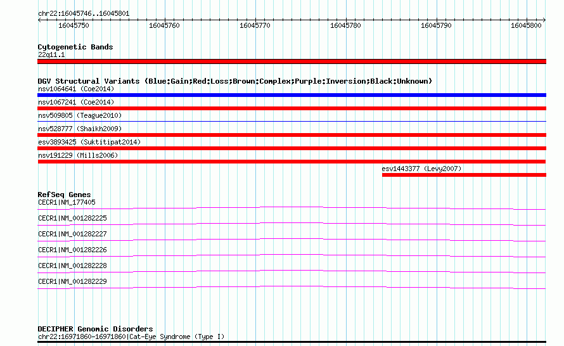
Task: Open variant nsv191229 (Mills2006) label
Action: [x=78, y=155]
